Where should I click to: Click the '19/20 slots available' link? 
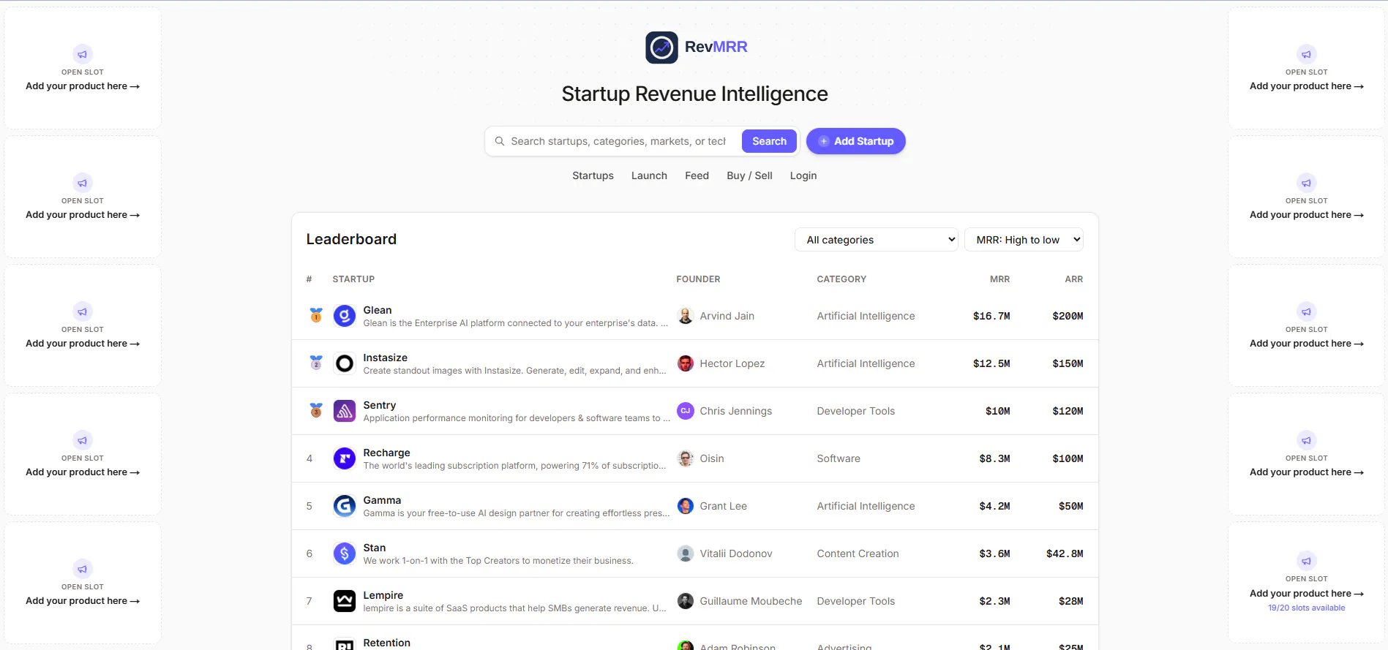pos(1307,608)
